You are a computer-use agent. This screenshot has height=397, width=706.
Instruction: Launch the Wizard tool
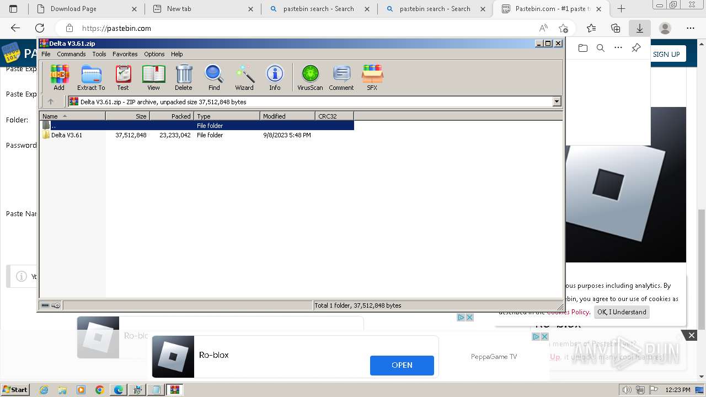pos(244,77)
